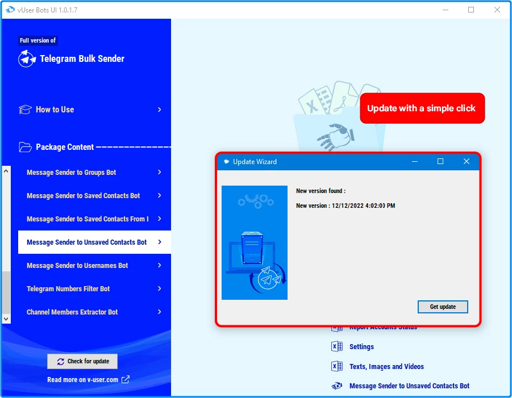This screenshot has width=512, height=398.
Task: Click the Get update button
Action: click(x=443, y=307)
